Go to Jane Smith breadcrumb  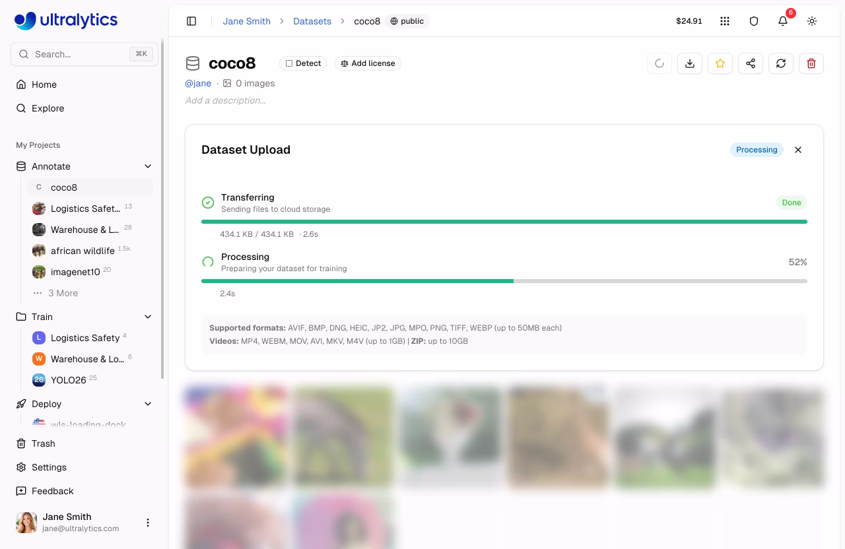[247, 21]
